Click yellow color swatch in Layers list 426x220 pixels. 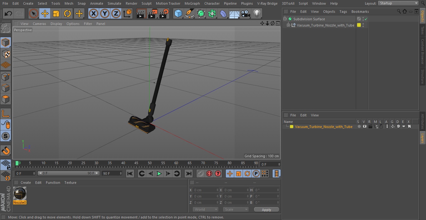(x=292, y=127)
